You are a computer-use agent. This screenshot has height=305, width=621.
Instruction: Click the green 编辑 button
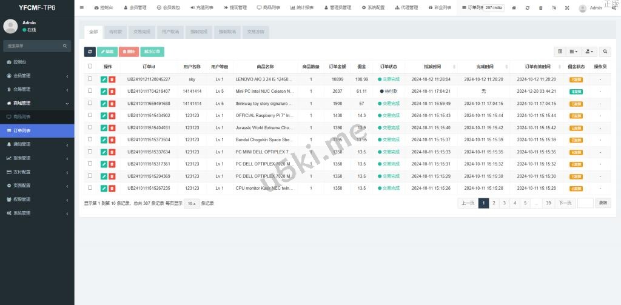[x=107, y=52]
